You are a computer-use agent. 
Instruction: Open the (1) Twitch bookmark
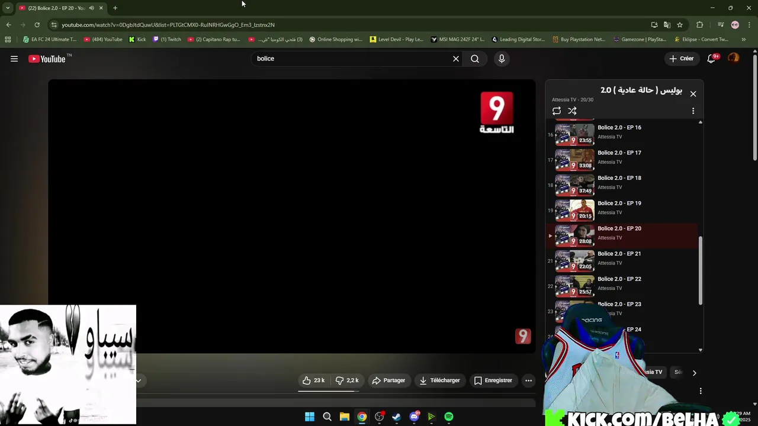167,40
